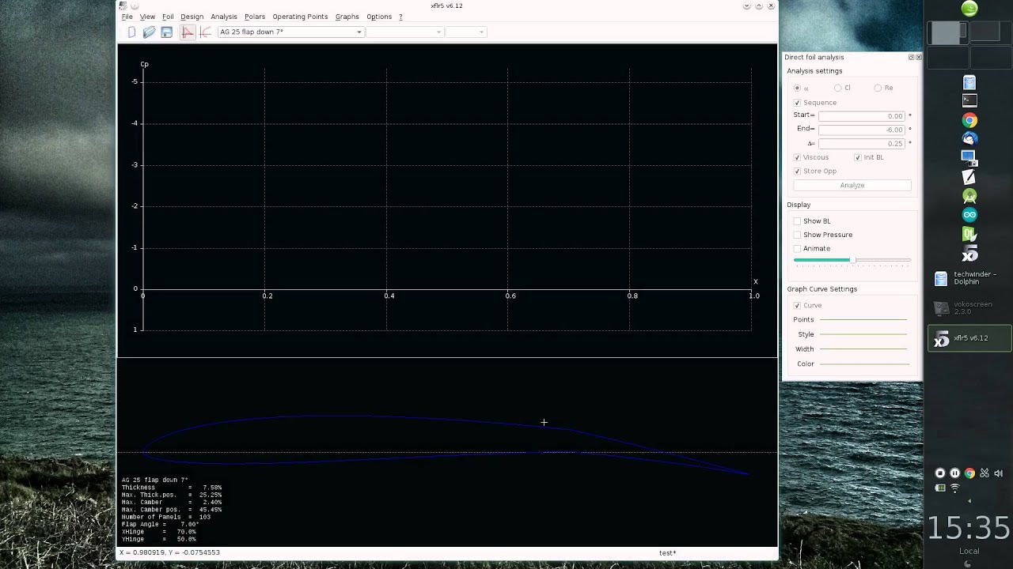Screen dimensions: 1013x569
Task: Click the curve Color swatch
Action: tap(863, 364)
